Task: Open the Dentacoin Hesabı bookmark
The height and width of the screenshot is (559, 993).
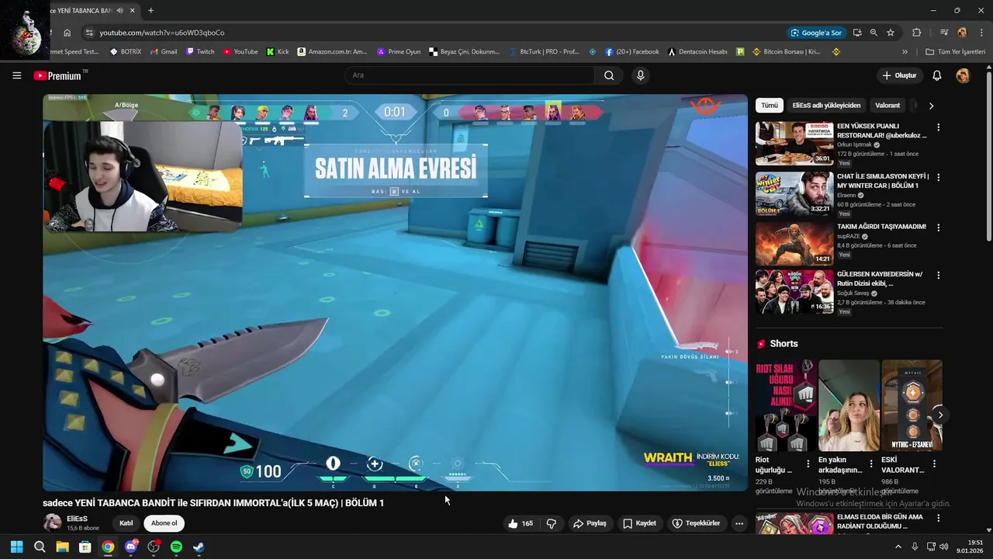Action: point(697,52)
